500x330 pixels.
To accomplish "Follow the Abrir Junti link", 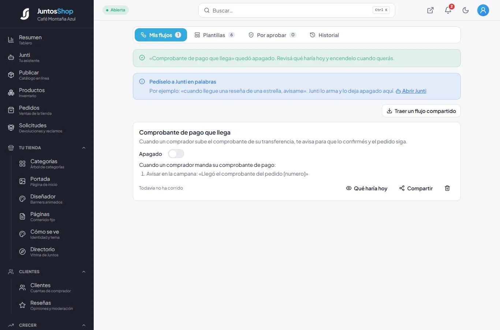I will point(411,91).
